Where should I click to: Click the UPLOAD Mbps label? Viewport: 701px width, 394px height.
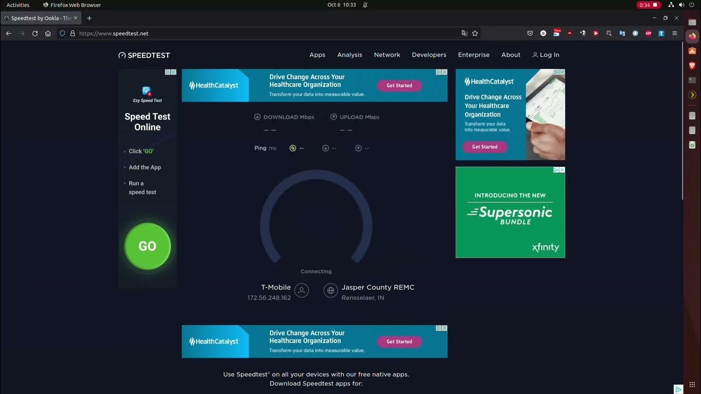(355, 117)
